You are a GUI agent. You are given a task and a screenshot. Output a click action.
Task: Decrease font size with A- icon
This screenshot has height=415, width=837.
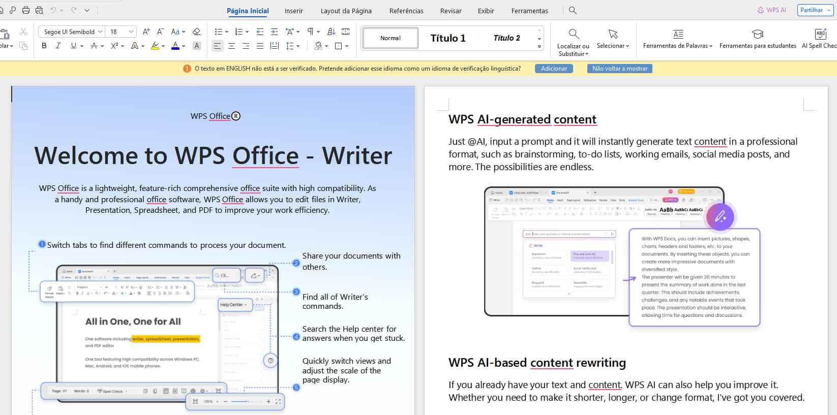point(160,31)
